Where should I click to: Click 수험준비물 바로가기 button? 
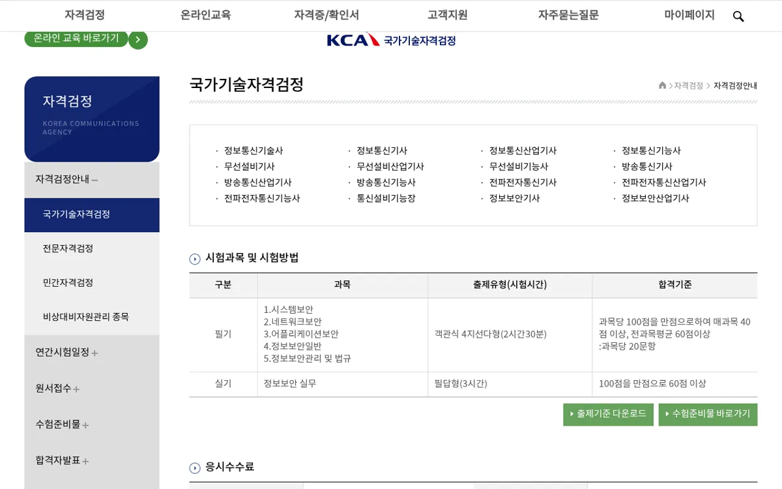pos(708,415)
